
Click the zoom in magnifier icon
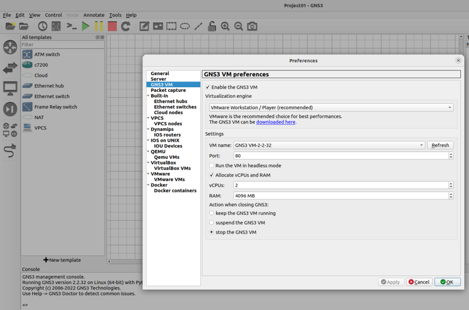tap(225, 26)
